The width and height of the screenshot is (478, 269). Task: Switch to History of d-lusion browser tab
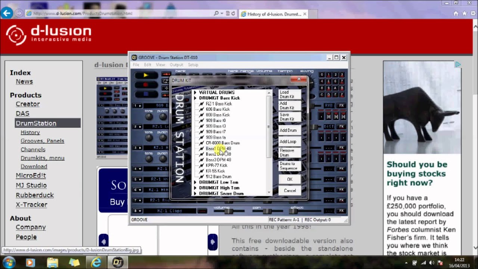pyautogui.click(x=274, y=14)
